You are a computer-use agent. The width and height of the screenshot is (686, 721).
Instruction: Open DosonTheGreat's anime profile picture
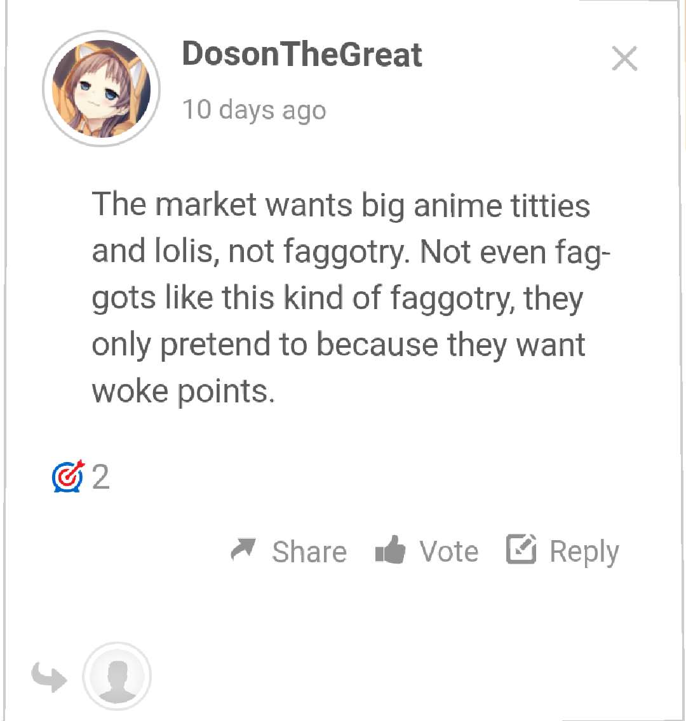(x=101, y=89)
